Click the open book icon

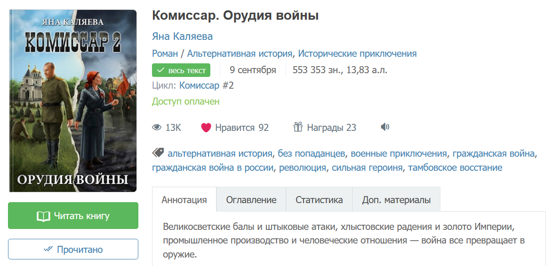pyautogui.click(x=43, y=216)
